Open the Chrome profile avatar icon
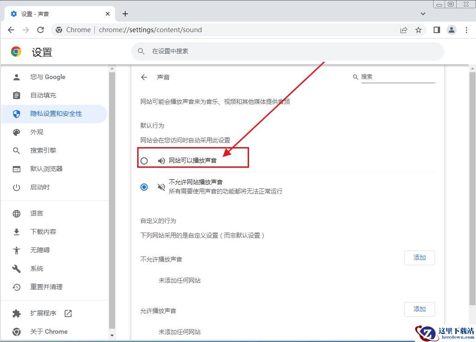 click(452, 30)
